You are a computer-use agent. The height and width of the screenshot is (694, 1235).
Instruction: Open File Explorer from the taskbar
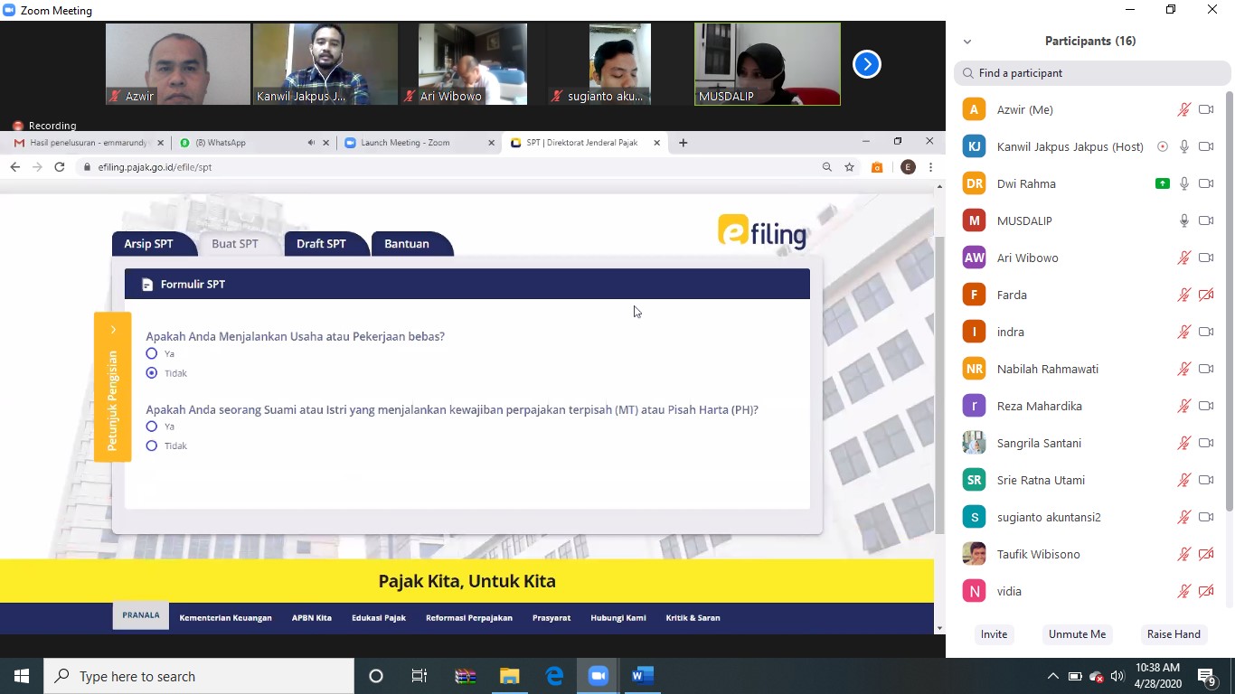tap(510, 676)
